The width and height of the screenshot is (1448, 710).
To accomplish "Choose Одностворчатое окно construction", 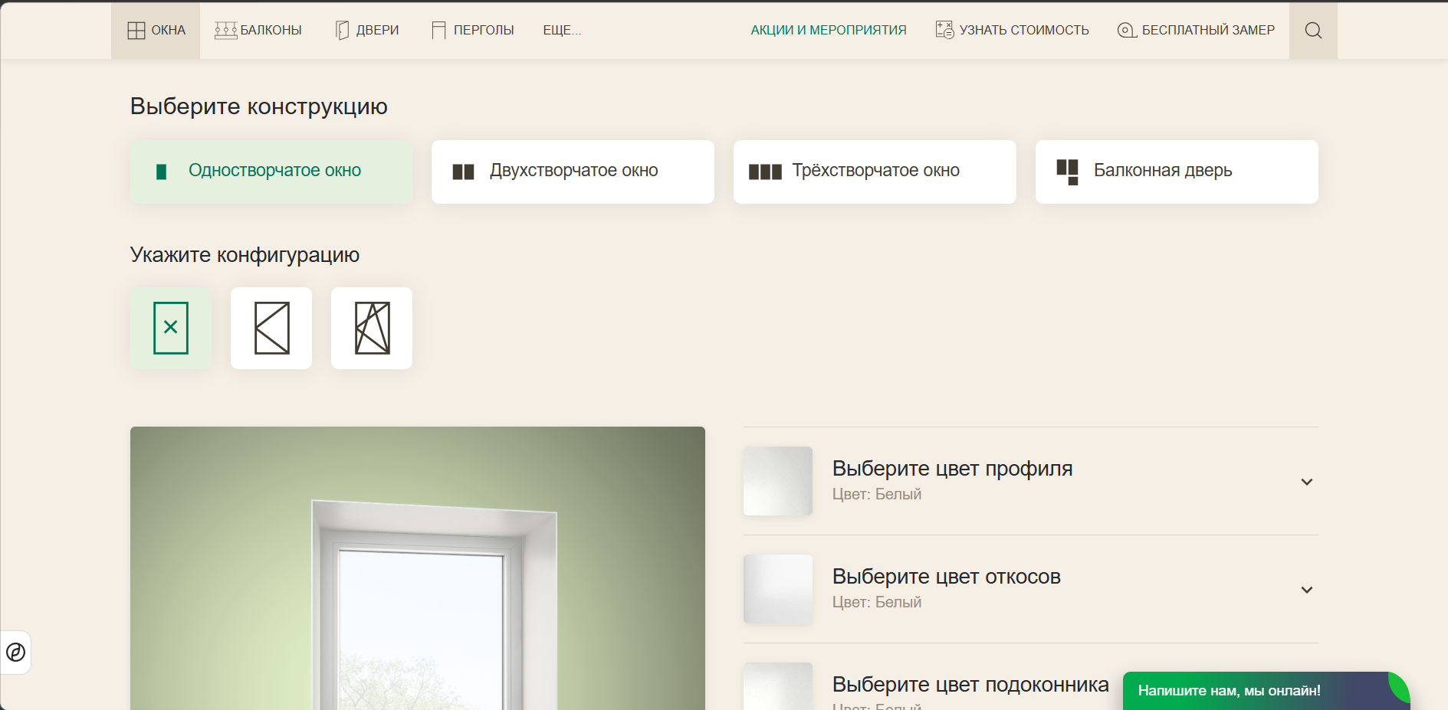I will 271,172.
